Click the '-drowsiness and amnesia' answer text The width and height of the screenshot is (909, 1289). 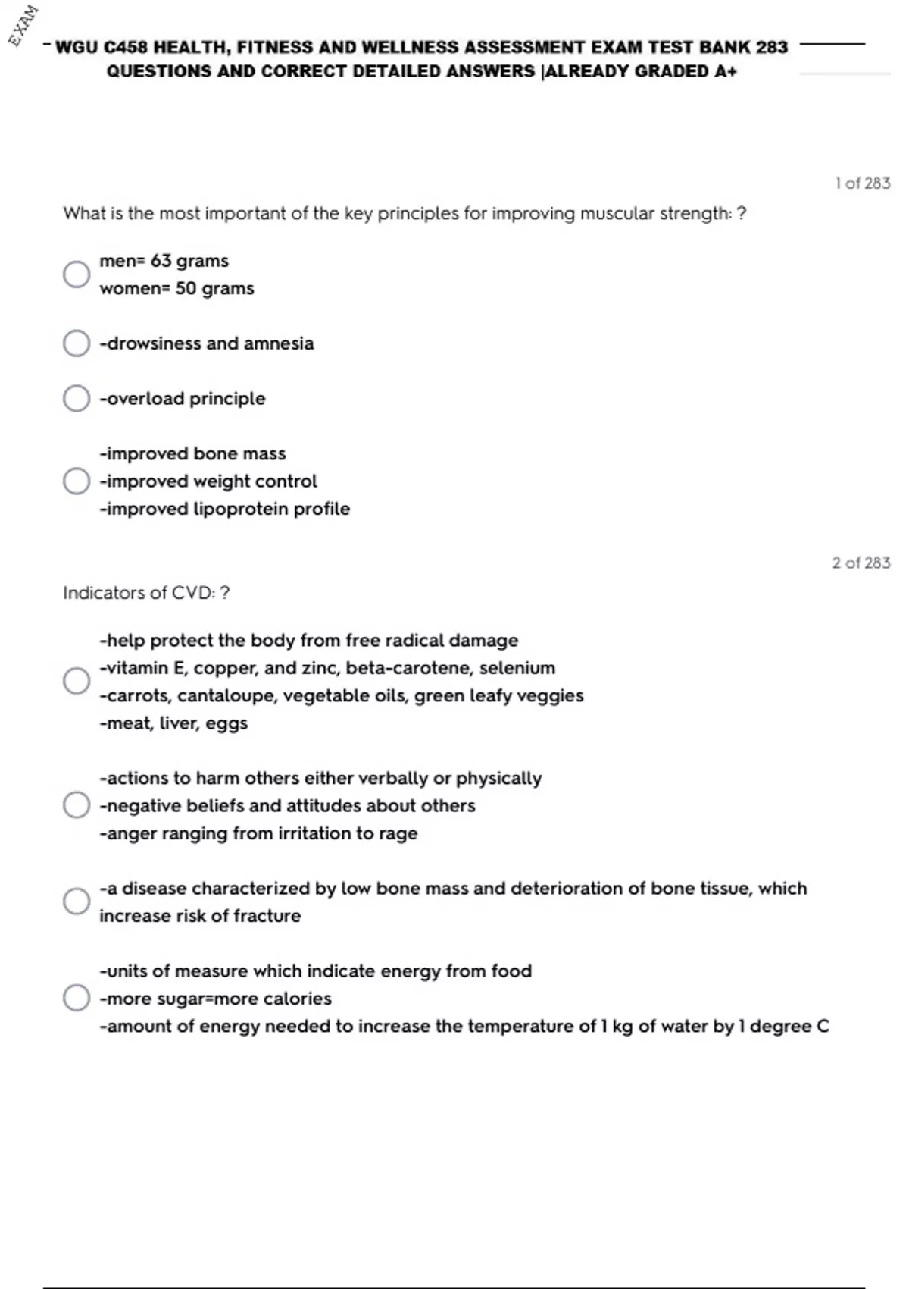coord(207,343)
